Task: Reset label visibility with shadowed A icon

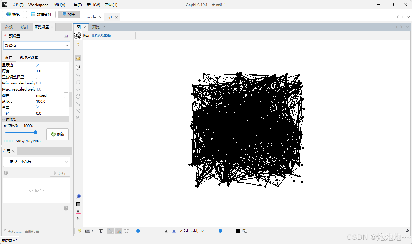Action: [x=78, y=218]
